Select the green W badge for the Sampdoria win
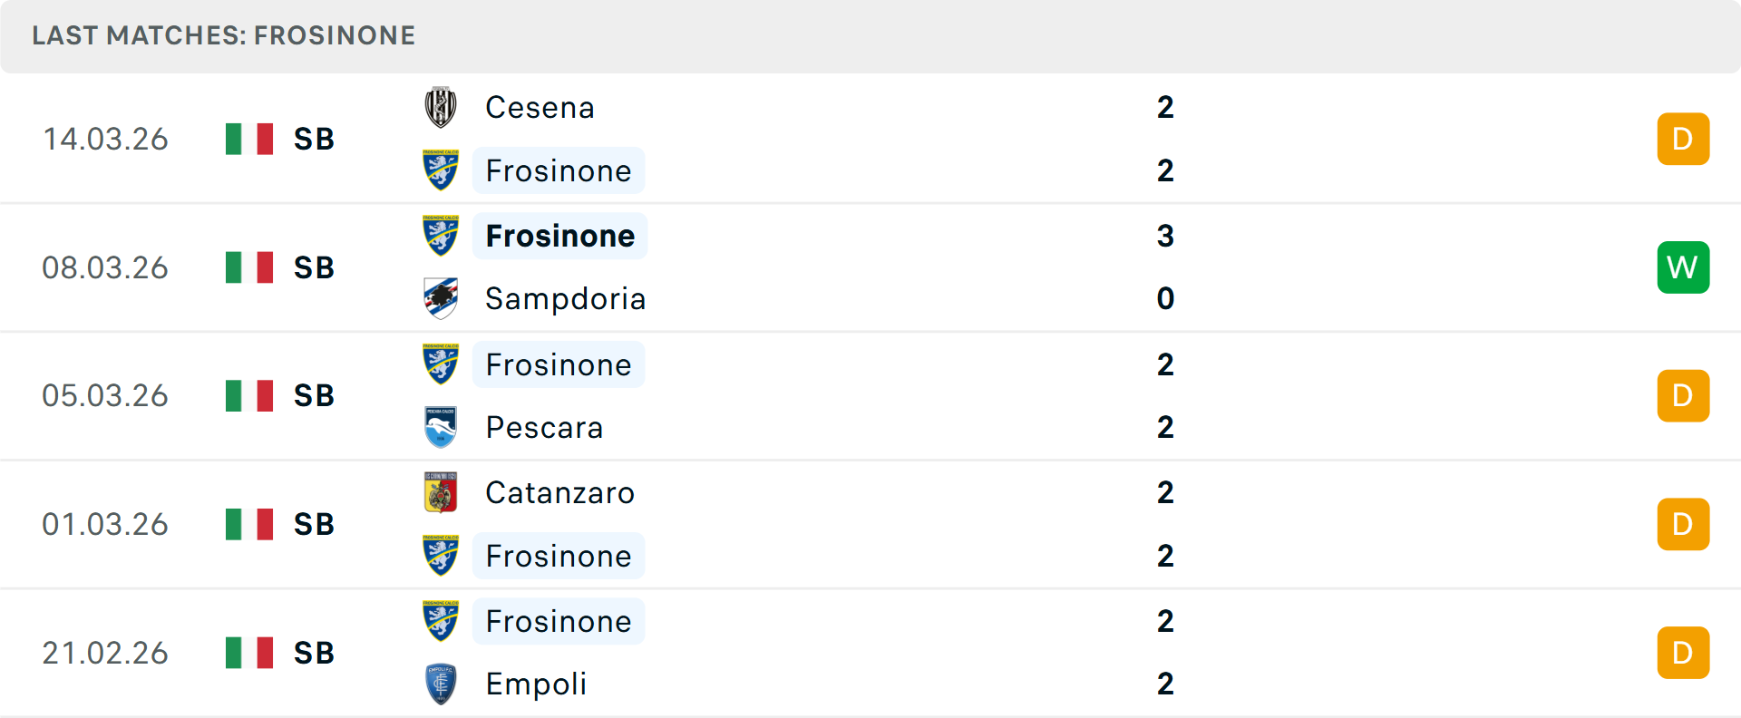 click(x=1683, y=267)
